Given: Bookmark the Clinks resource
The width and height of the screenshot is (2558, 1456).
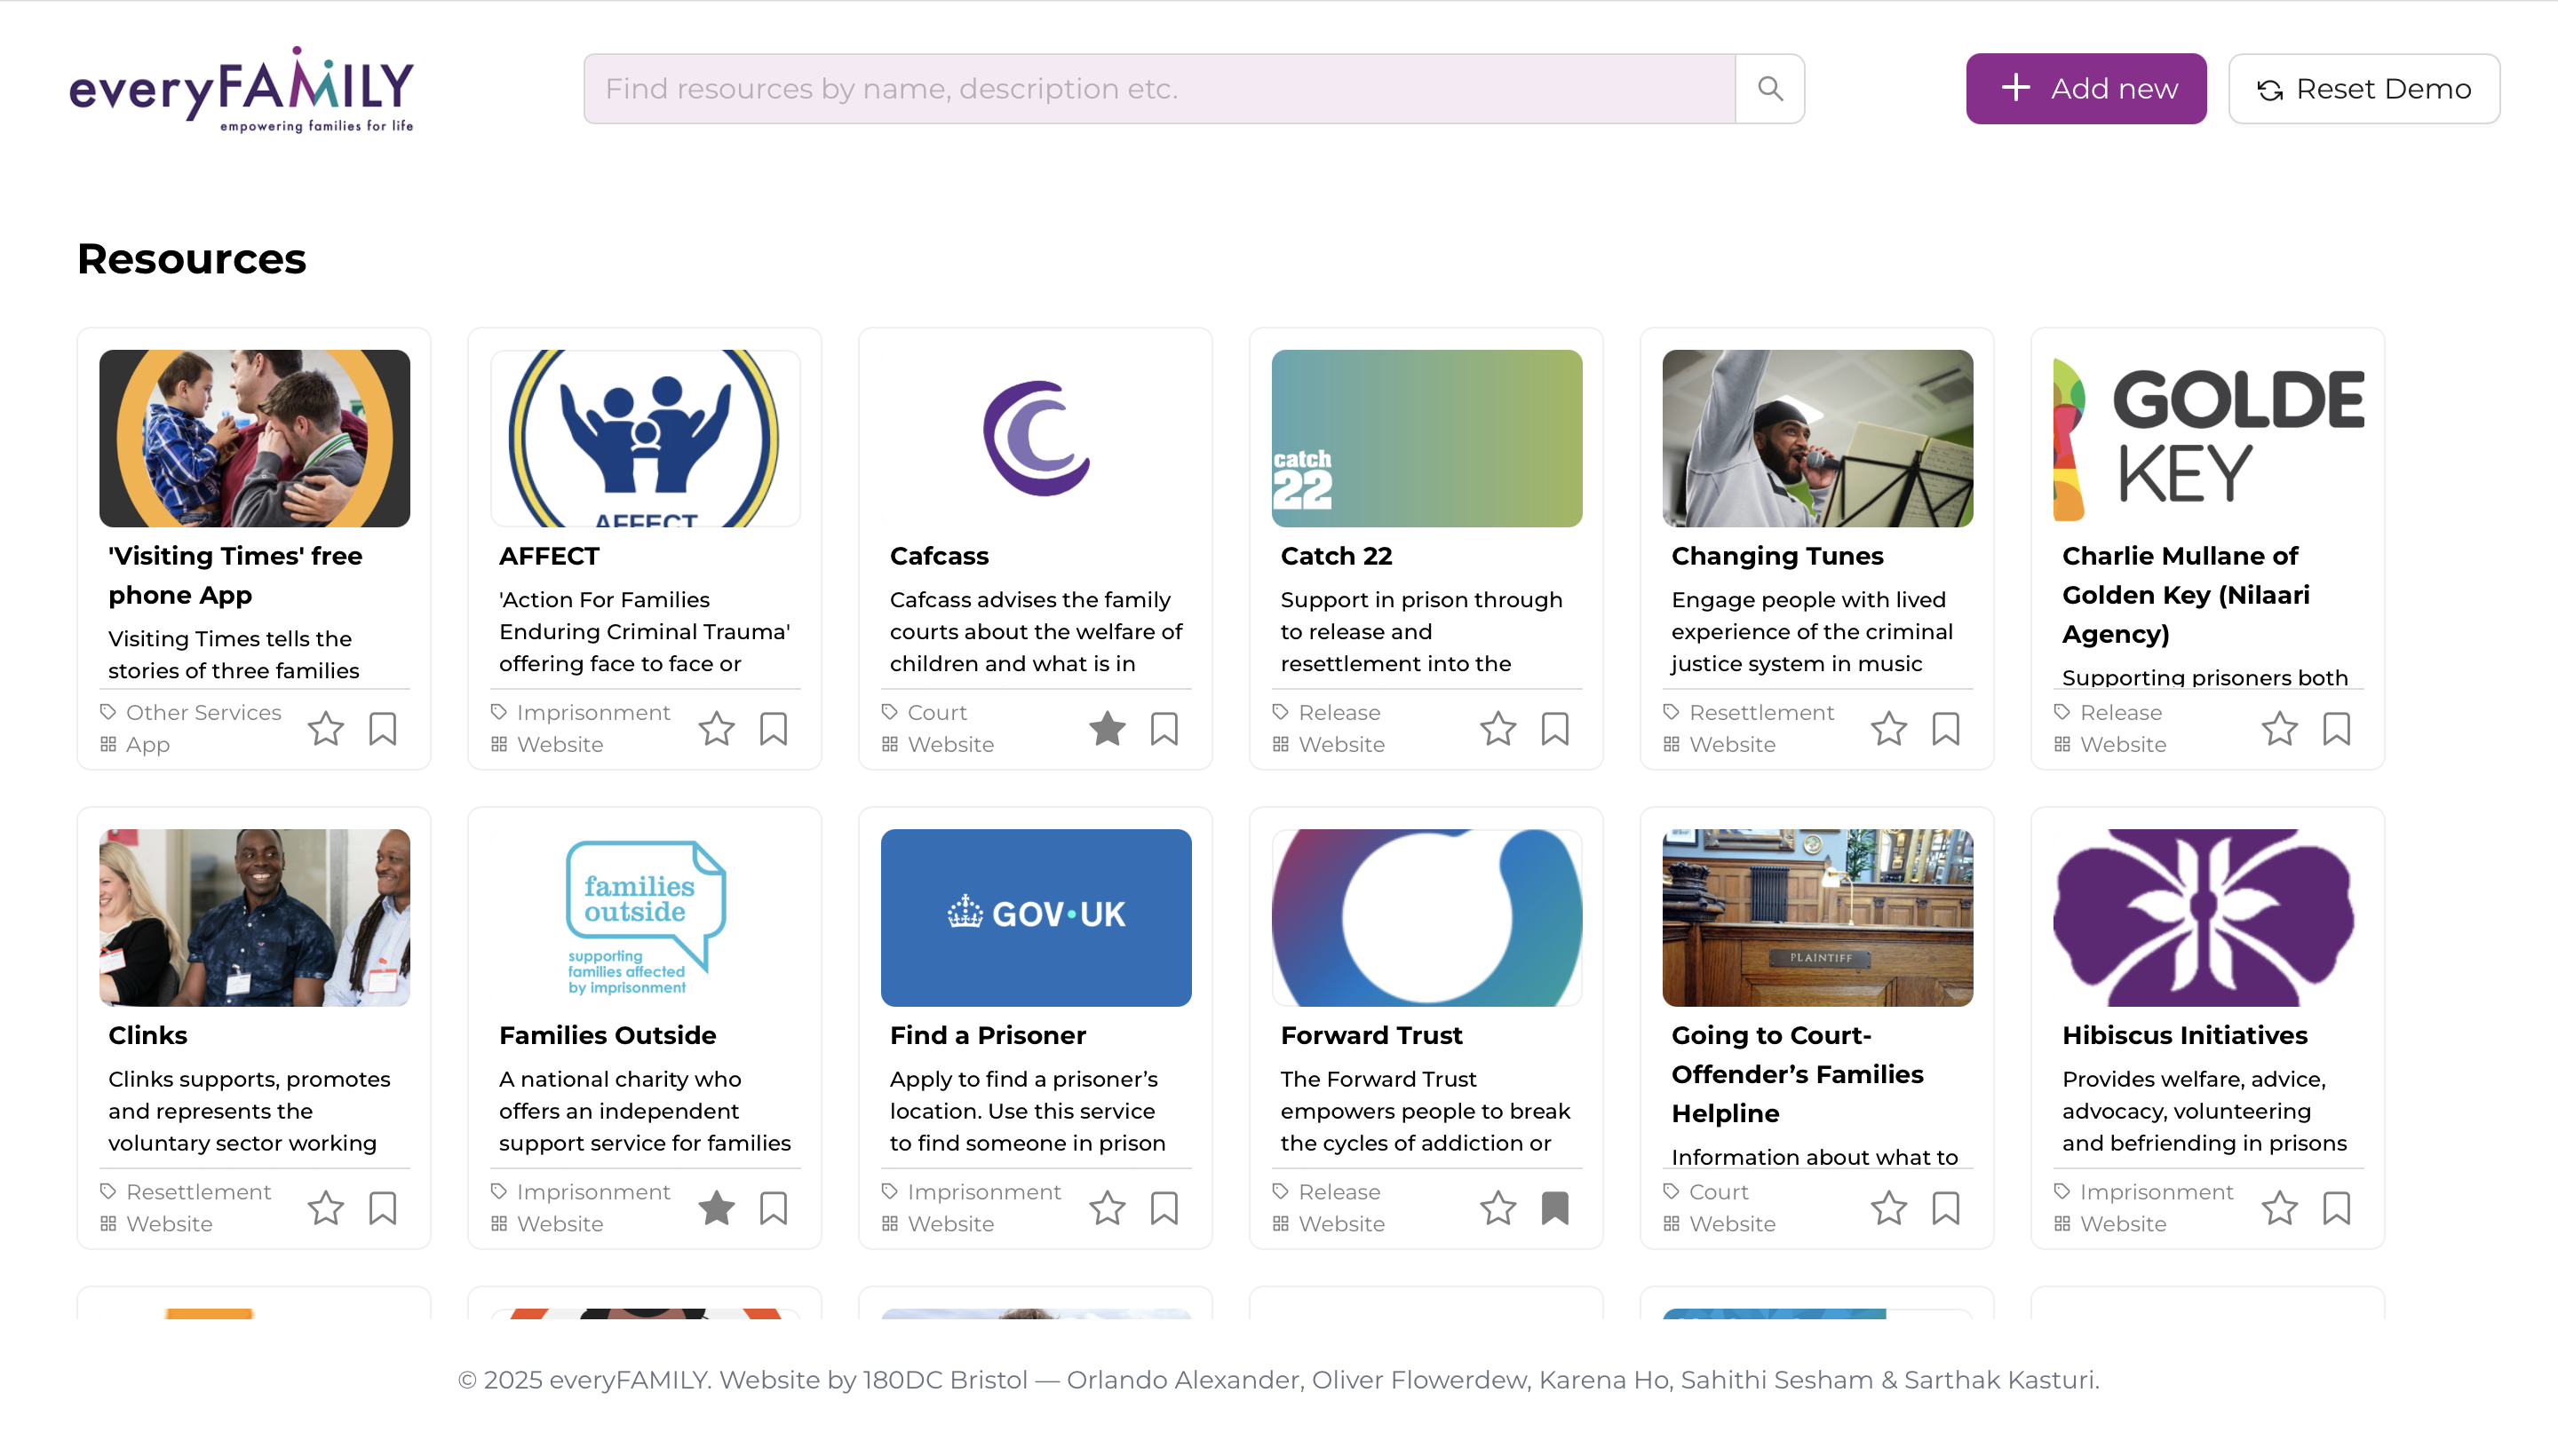Looking at the screenshot, I should coord(382,1208).
